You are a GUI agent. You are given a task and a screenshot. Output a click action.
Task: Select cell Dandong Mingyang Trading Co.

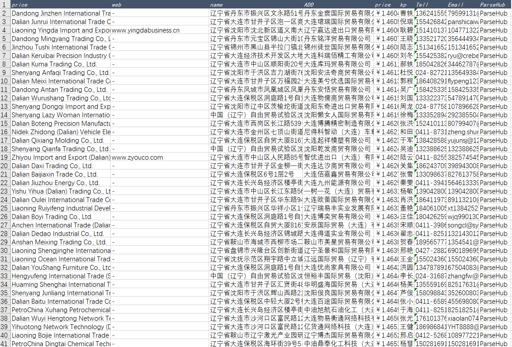[x=61, y=39]
